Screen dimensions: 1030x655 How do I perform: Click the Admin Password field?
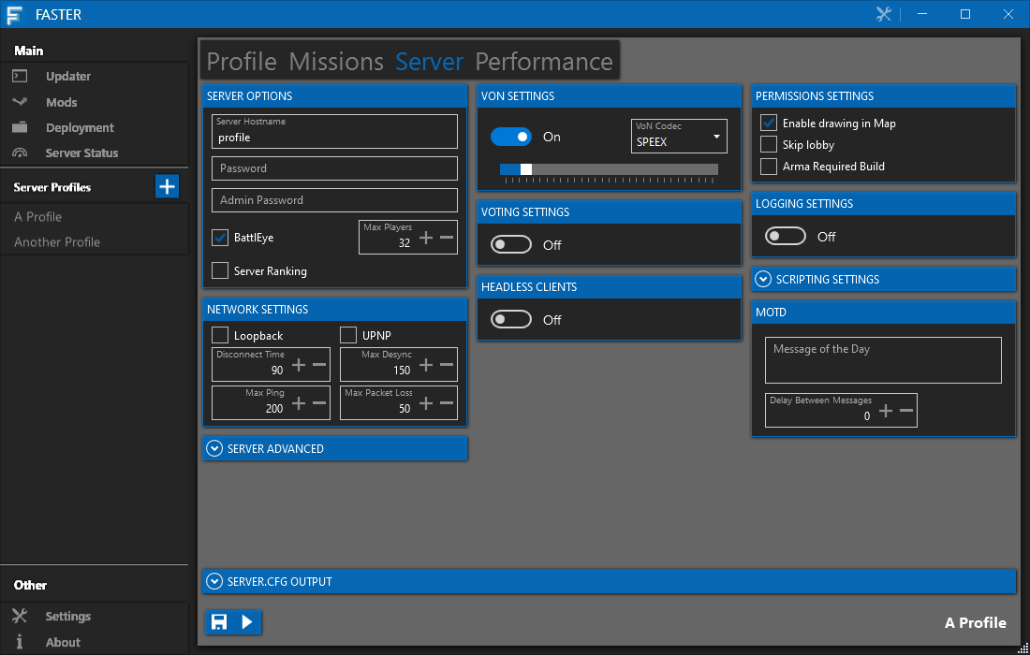point(334,200)
